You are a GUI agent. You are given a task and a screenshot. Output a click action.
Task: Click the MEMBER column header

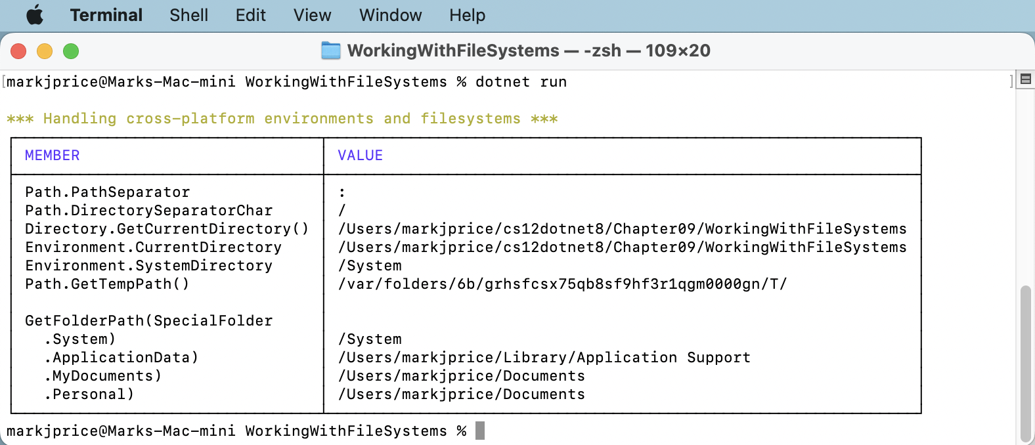point(53,156)
